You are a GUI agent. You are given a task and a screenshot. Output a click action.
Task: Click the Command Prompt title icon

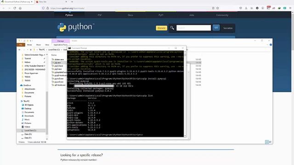click(69, 48)
